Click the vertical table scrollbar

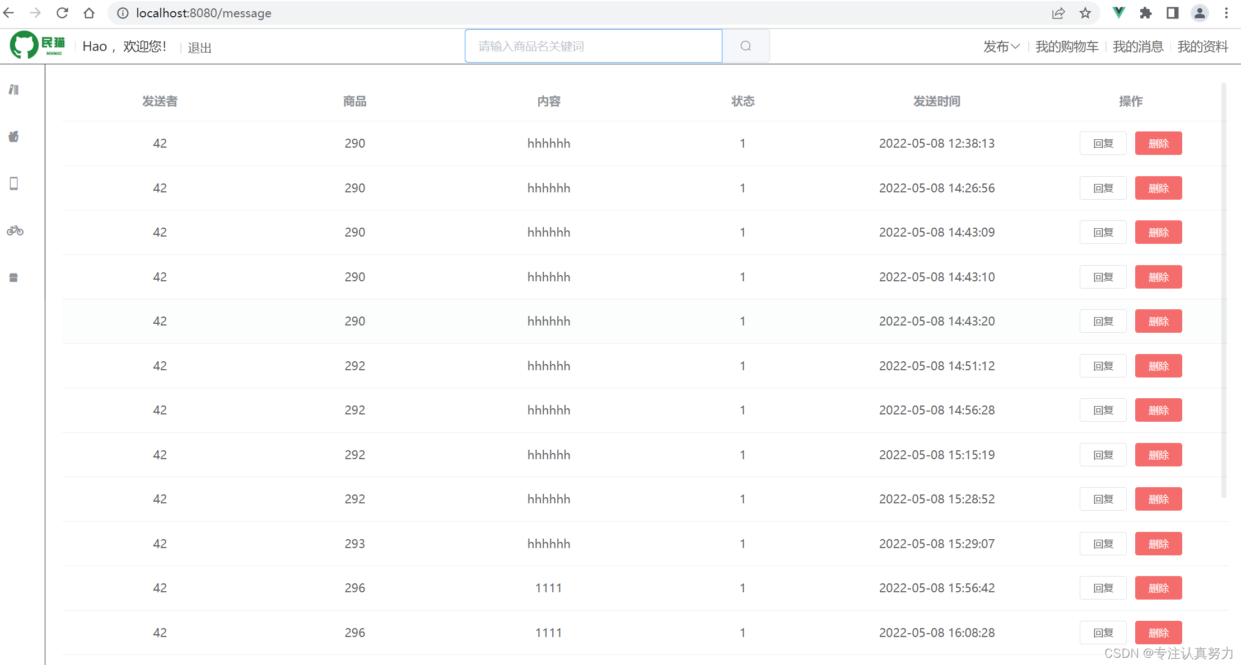[1224, 291]
